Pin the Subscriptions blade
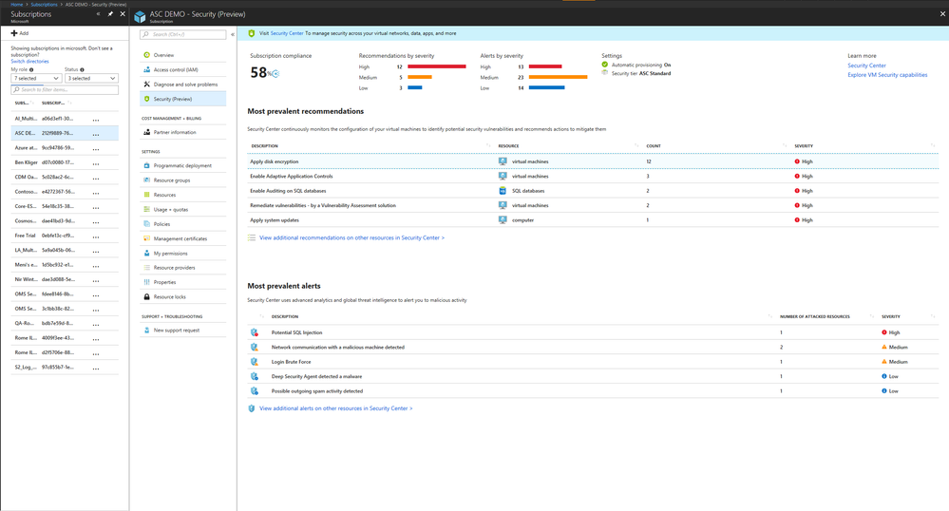Screen dimensions: 949x511 click(110, 14)
